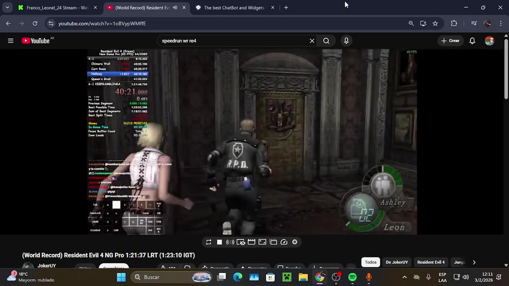Click the video title text
The height and width of the screenshot is (286, 509).
(x=109, y=255)
